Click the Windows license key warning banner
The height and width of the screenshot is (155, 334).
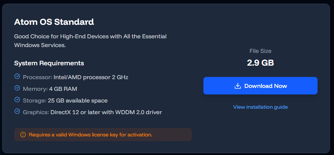click(103, 135)
